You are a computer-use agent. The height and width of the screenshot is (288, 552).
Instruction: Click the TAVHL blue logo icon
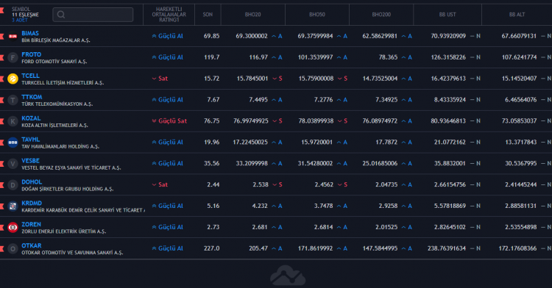point(13,143)
